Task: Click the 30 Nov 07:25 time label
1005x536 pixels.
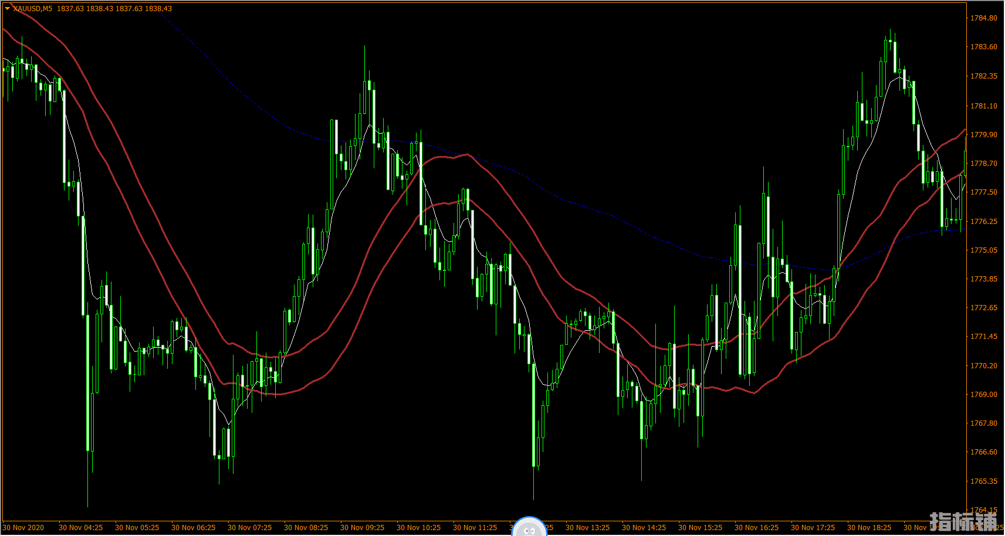Action: (249, 528)
